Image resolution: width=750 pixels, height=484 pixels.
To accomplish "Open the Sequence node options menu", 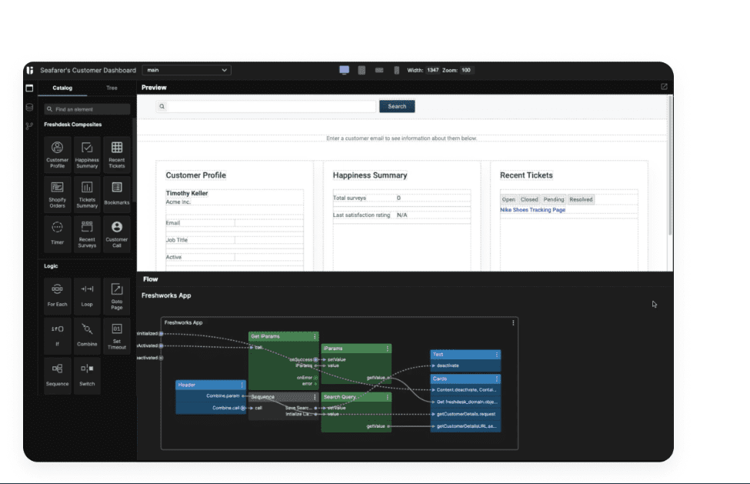I will point(315,397).
